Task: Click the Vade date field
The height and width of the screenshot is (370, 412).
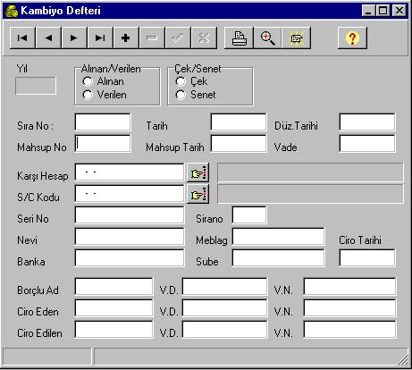Action: click(367, 144)
